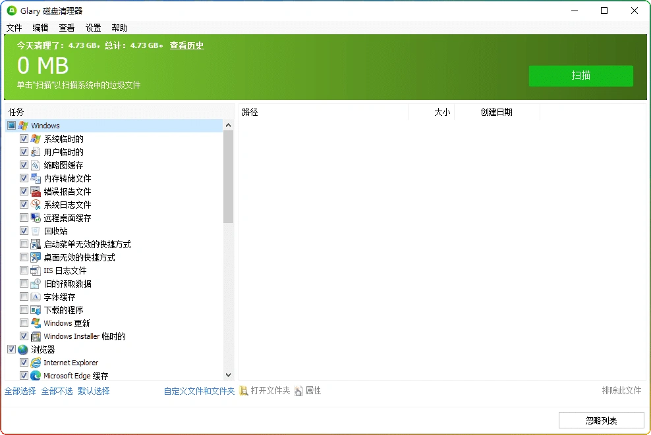Viewport: 651px width, 435px height.
Task: Click the 缩略图缓存 thumbnail cache icon
Action: coord(34,165)
